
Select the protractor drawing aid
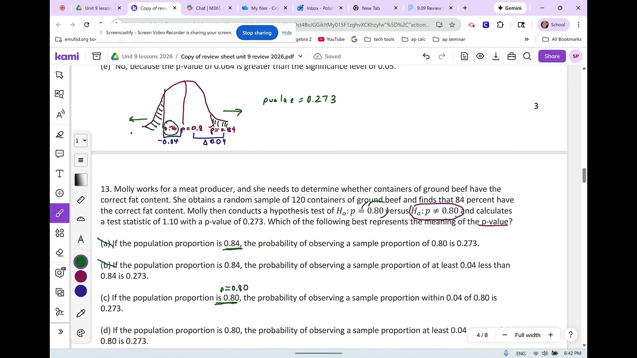(81, 219)
